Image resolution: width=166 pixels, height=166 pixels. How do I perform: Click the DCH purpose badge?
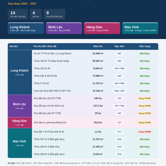[x=120, y=147]
